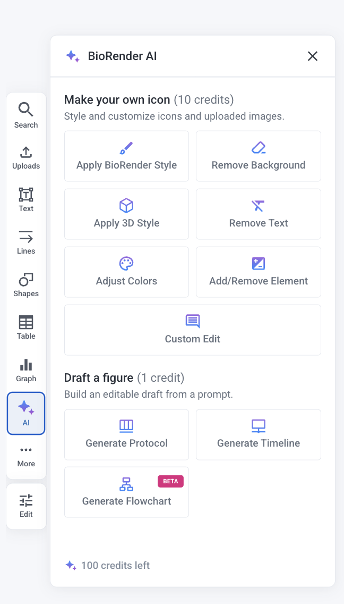Screen dimensions: 344x604
Task: Open the Shapes panel
Action: click(x=26, y=285)
